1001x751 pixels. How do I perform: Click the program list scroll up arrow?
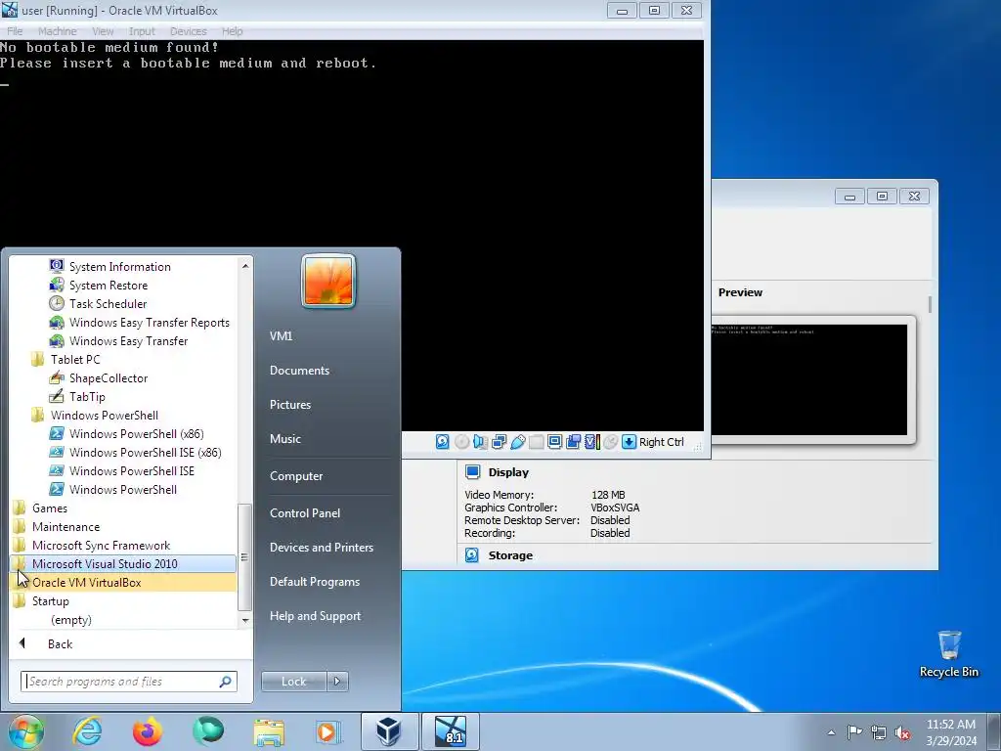tap(245, 265)
